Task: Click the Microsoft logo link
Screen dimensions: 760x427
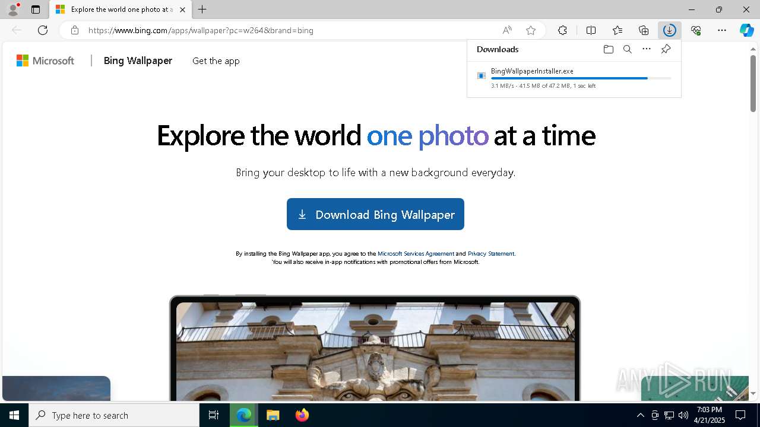Action: (45, 60)
